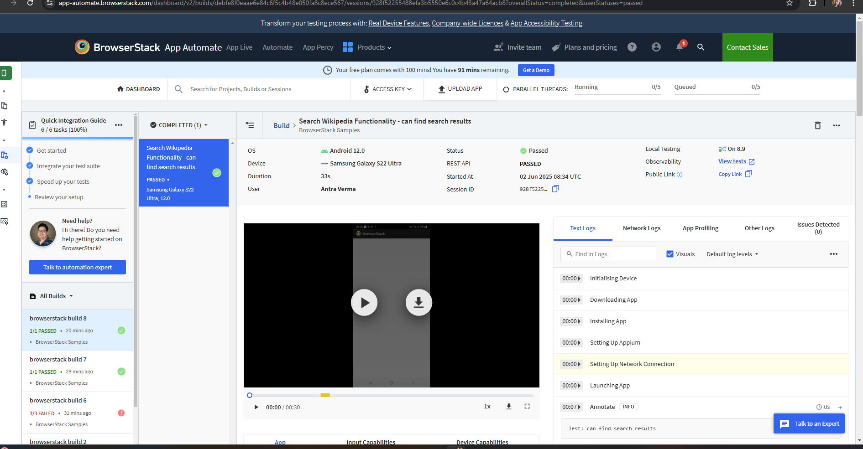Click the UPLOAD APP button
This screenshot has height=449, width=863.
460,88
